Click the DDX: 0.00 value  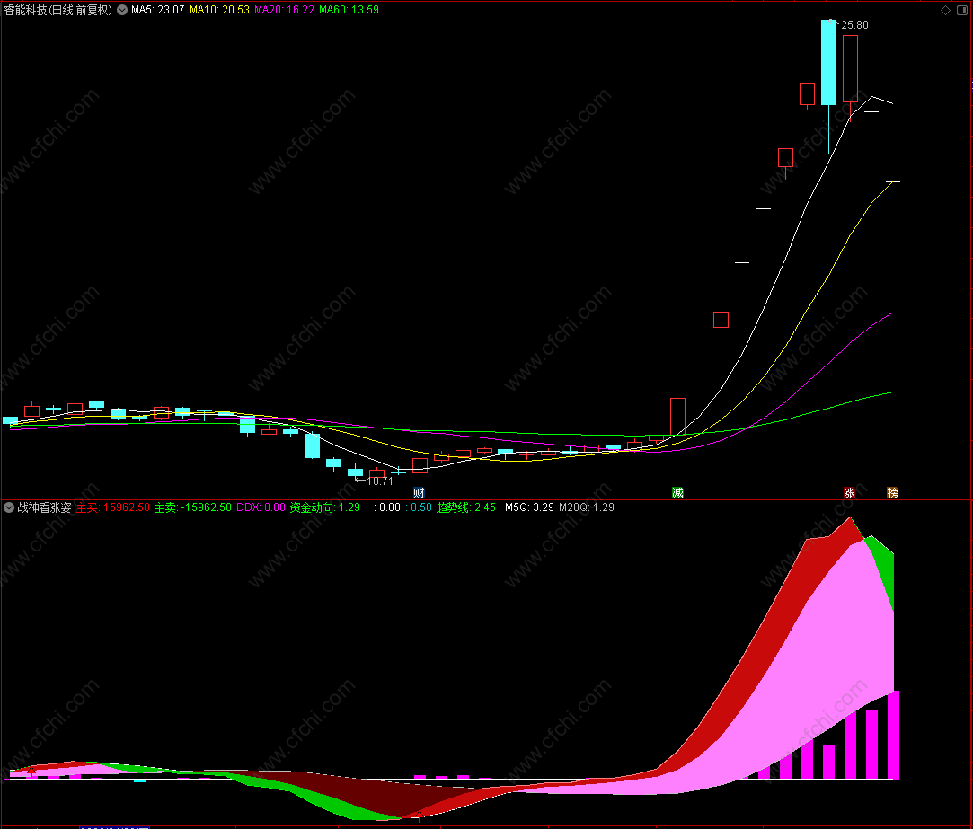coord(261,507)
